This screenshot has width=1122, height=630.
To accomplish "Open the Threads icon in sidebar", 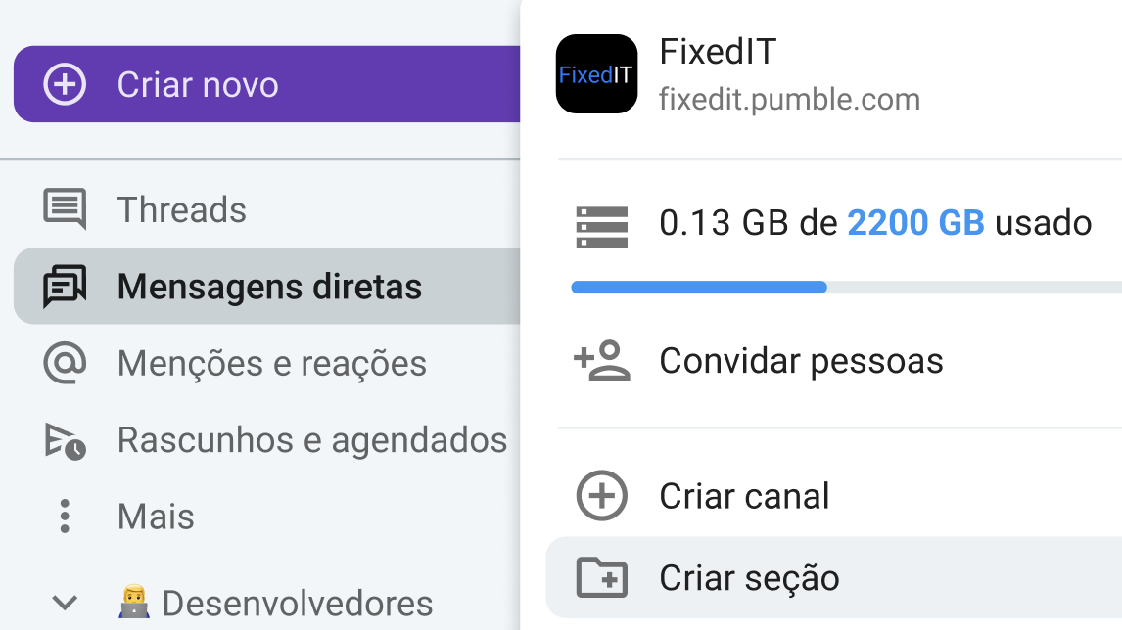I will tap(65, 209).
